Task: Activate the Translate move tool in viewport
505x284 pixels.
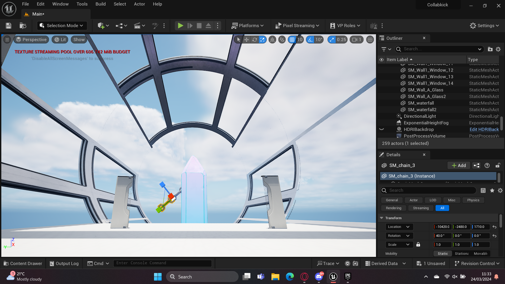Action: pyautogui.click(x=246, y=40)
